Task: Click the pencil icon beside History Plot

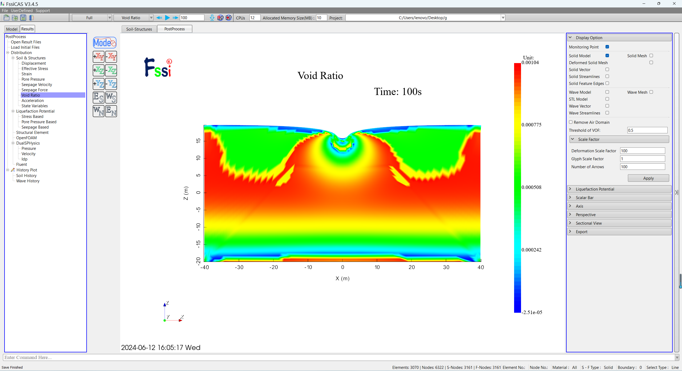Action: pyautogui.click(x=13, y=170)
